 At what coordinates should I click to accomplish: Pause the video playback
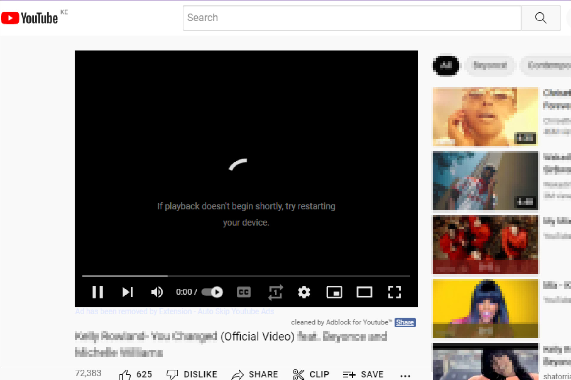click(98, 292)
